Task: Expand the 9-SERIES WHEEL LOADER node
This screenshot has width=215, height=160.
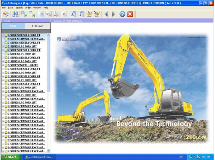Action: 3,65
